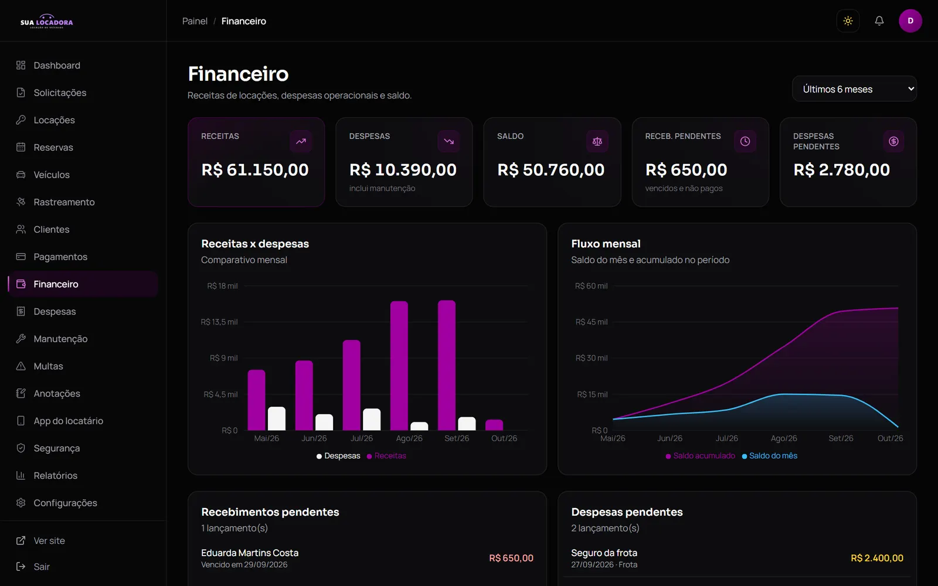
Task: Click the App do locatário phone icon
Action: tap(21, 421)
